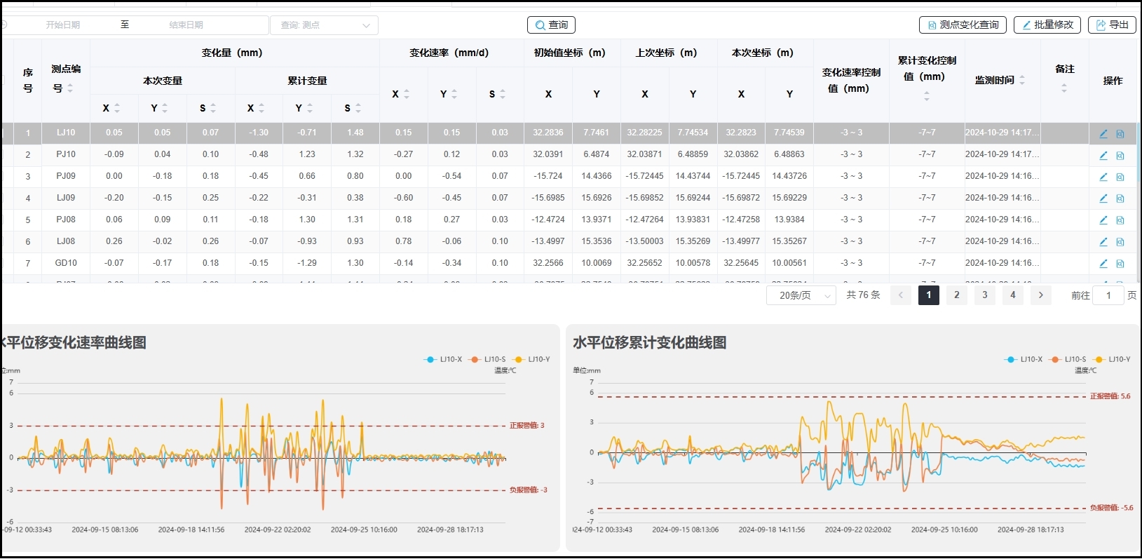Click the pencil edit icon in the LJ10 row
1142x559 pixels.
click(x=1103, y=133)
